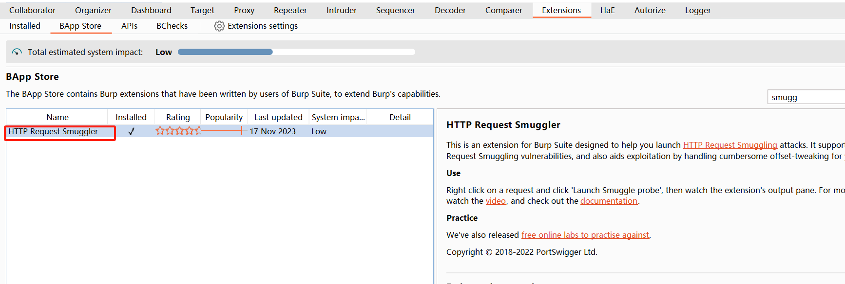Select the BApp Store sub-tab
The width and height of the screenshot is (845, 284).
(x=80, y=26)
